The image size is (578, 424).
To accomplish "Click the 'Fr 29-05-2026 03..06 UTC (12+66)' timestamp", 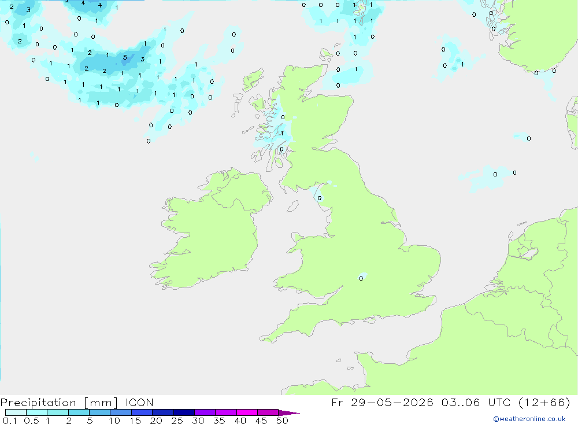I will tap(451, 402).
